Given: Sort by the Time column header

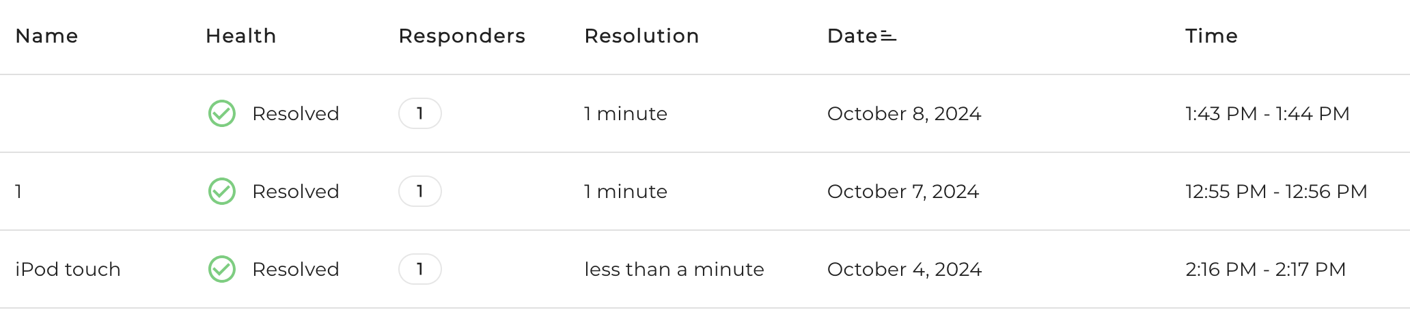Looking at the screenshot, I should [1212, 36].
